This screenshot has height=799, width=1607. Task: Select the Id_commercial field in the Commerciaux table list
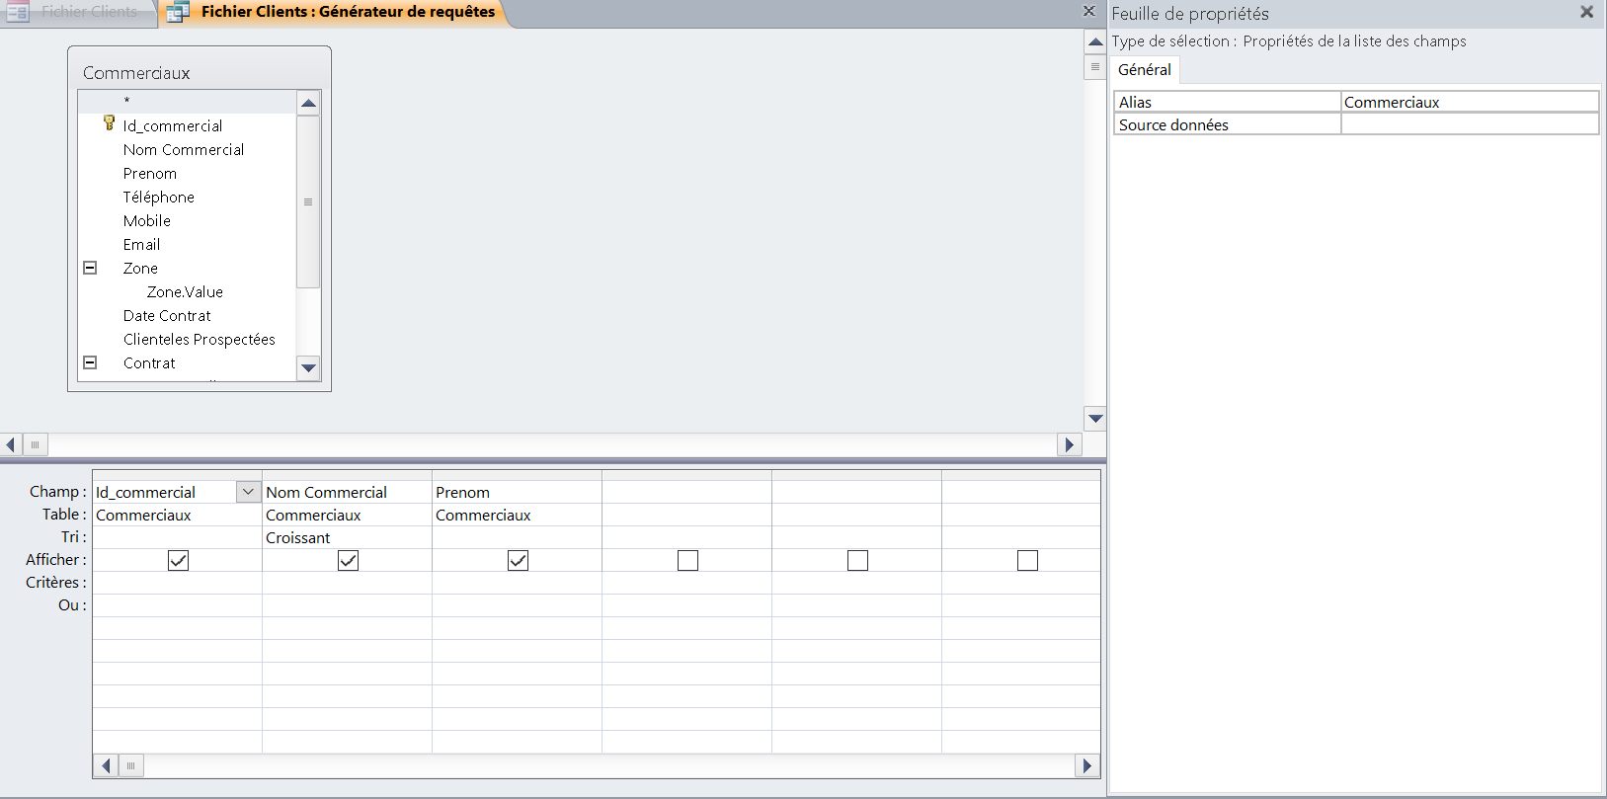tap(173, 125)
